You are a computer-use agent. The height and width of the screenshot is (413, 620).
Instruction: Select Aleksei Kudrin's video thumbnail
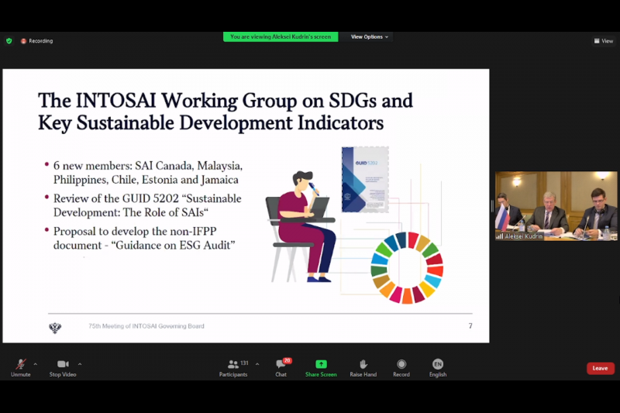(x=556, y=205)
